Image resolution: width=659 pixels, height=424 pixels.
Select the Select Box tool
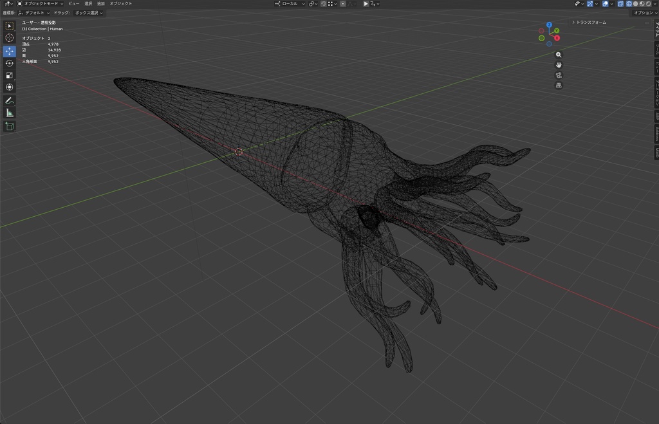point(9,26)
